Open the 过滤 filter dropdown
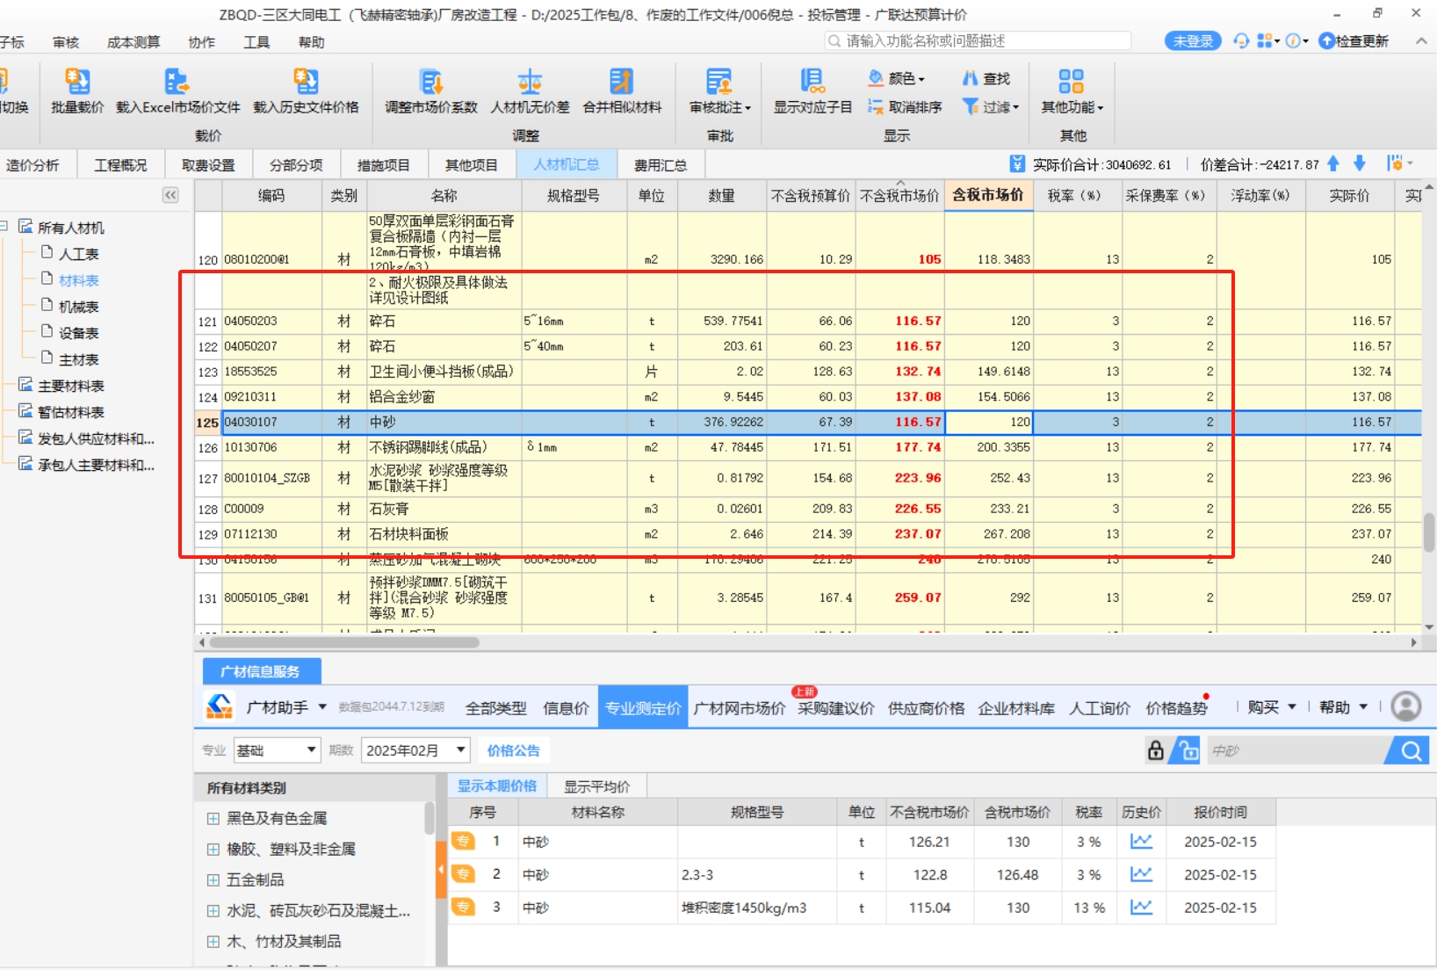This screenshot has height=970, width=1437. [x=991, y=106]
